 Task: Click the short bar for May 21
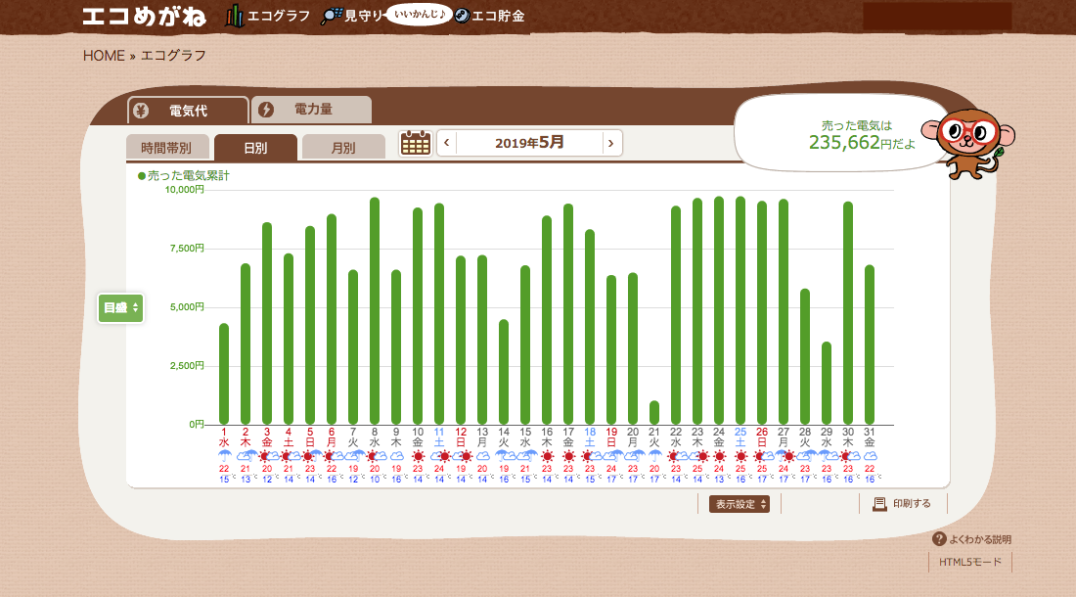pos(654,412)
